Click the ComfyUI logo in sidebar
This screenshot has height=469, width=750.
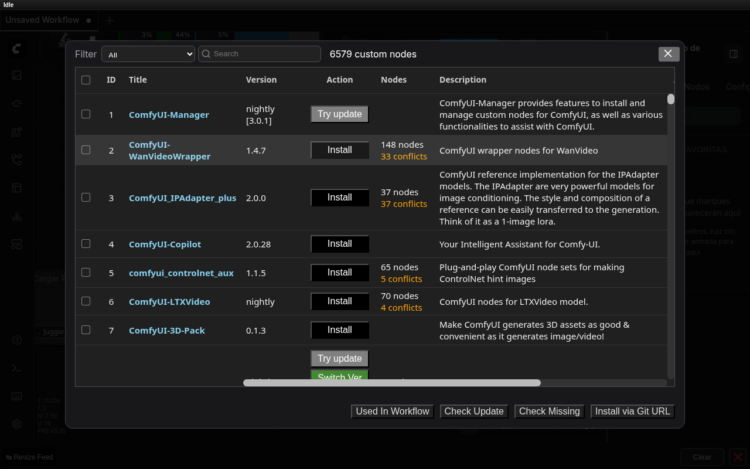(x=16, y=49)
